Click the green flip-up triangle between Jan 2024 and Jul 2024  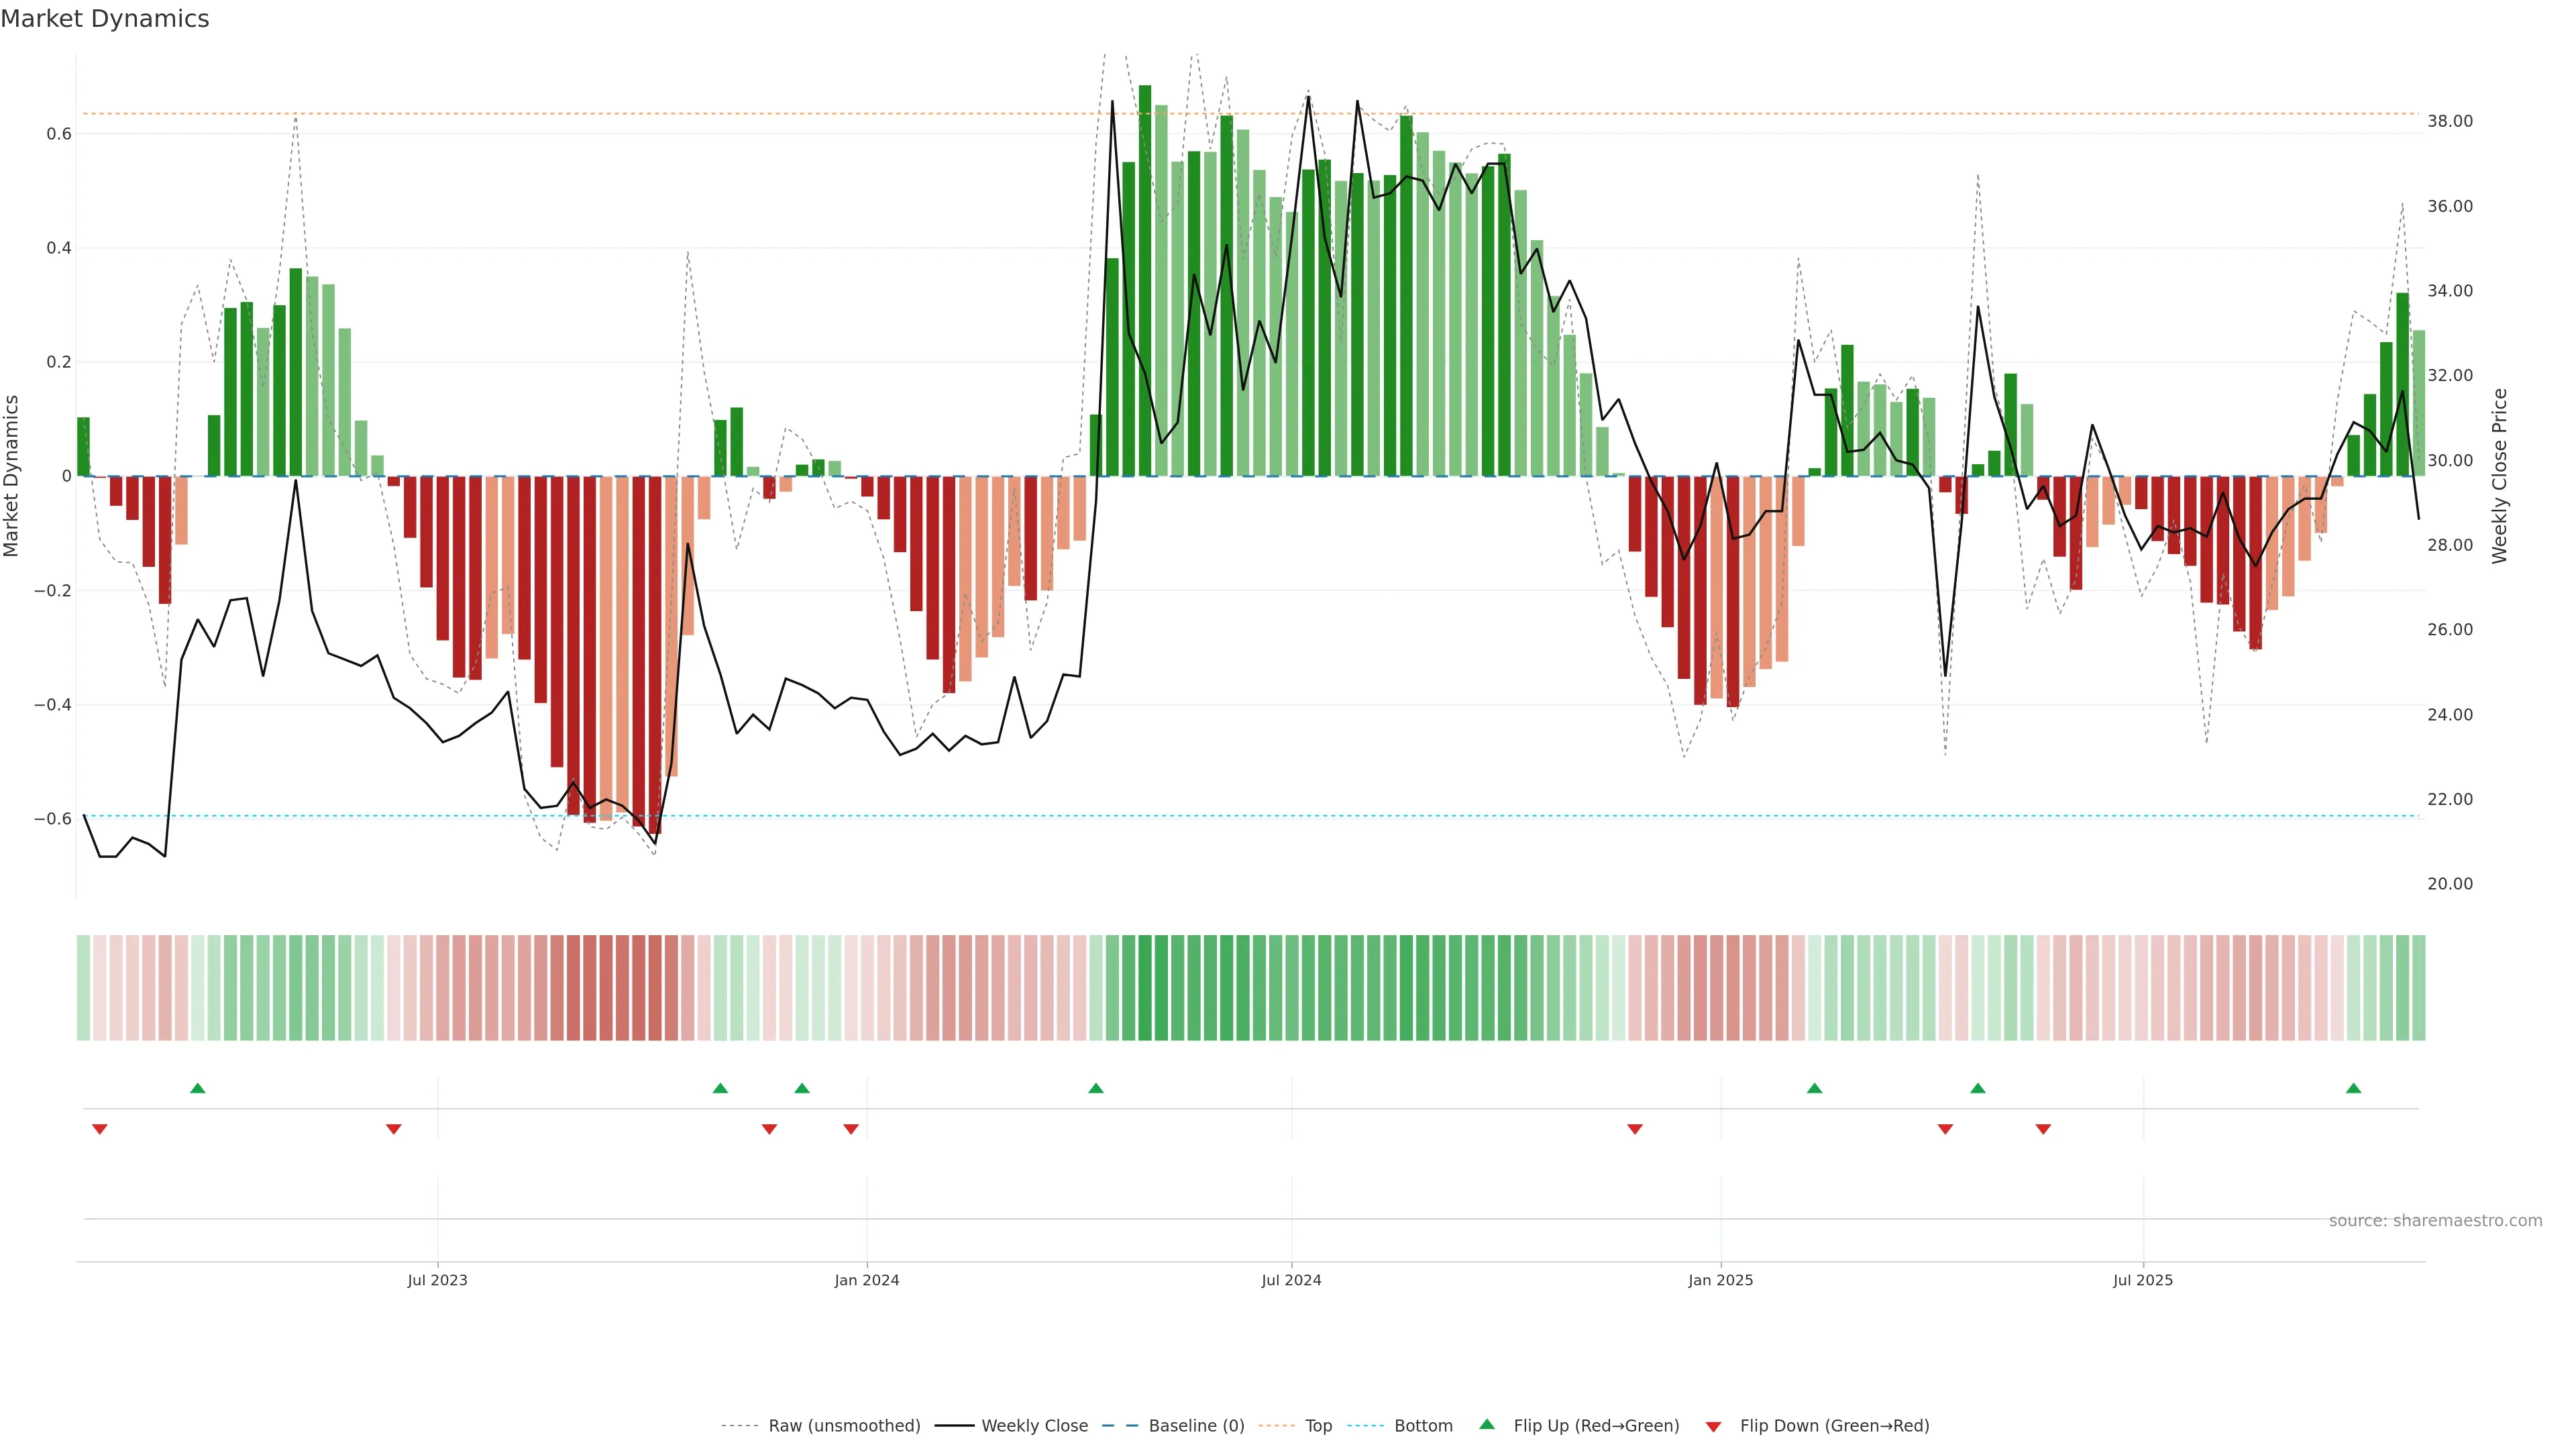click(1095, 1088)
